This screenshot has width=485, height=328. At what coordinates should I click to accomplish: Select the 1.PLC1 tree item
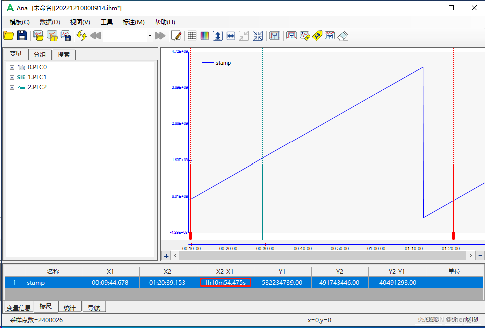tap(37, 77)
